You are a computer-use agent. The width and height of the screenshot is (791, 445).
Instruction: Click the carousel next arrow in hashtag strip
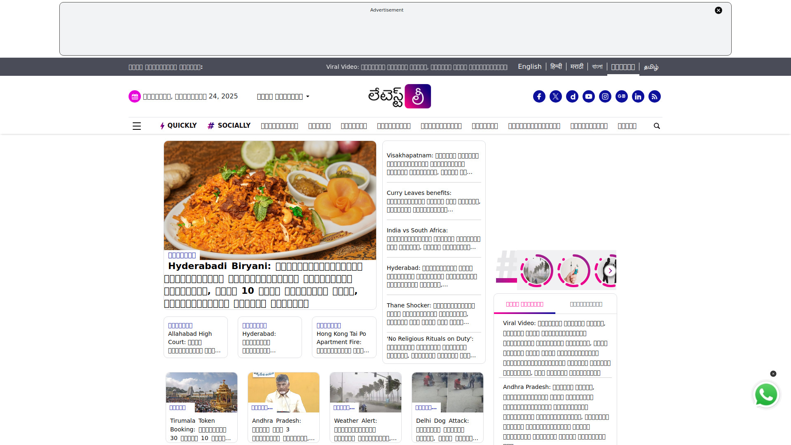point(610,271)
